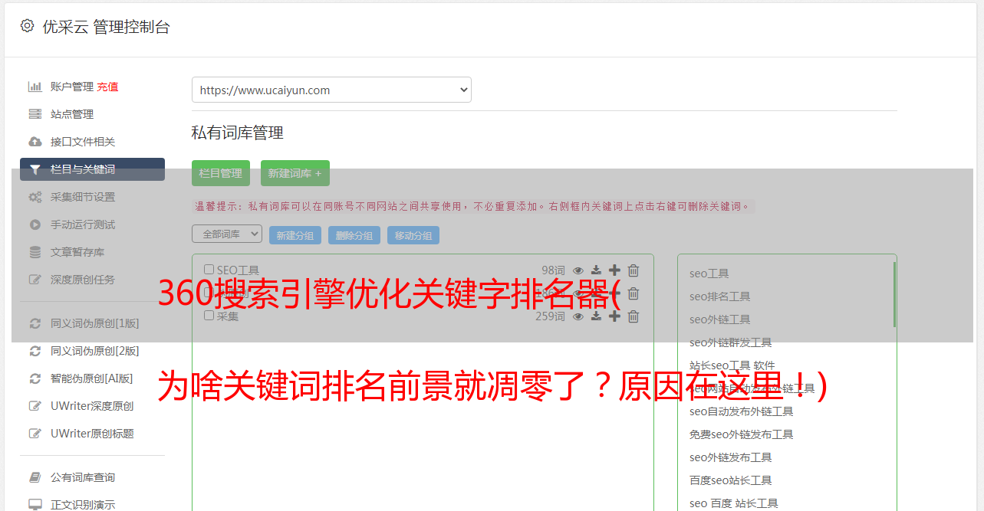
Task: Select keyword 'seo外链发布工具'
Action: (x=730, y=457)
